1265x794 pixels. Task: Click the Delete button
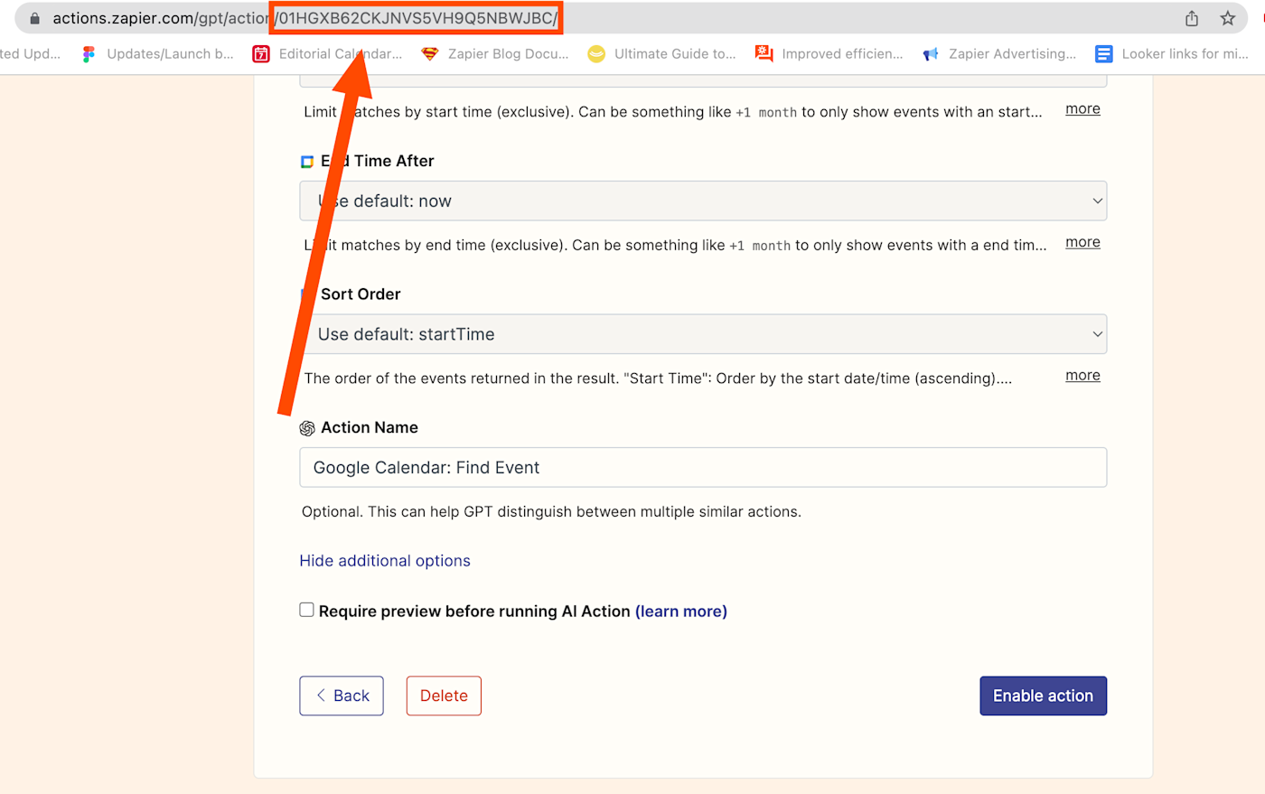pos(444,696)
